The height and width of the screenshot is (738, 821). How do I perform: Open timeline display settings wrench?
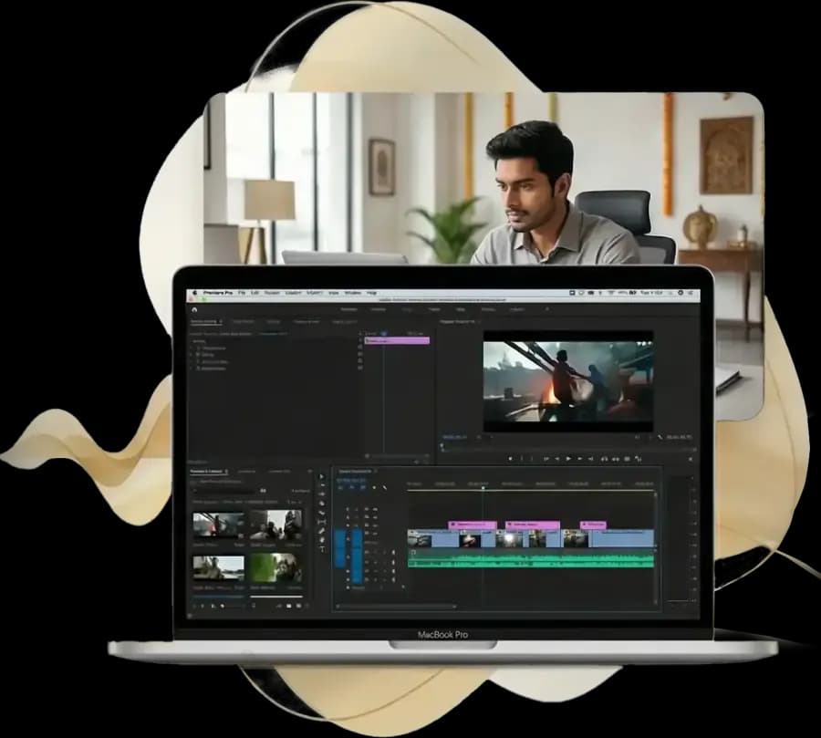coord(385,488)
